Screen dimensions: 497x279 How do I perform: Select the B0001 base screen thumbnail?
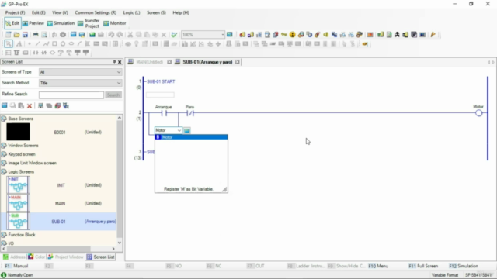pos(18,132)
